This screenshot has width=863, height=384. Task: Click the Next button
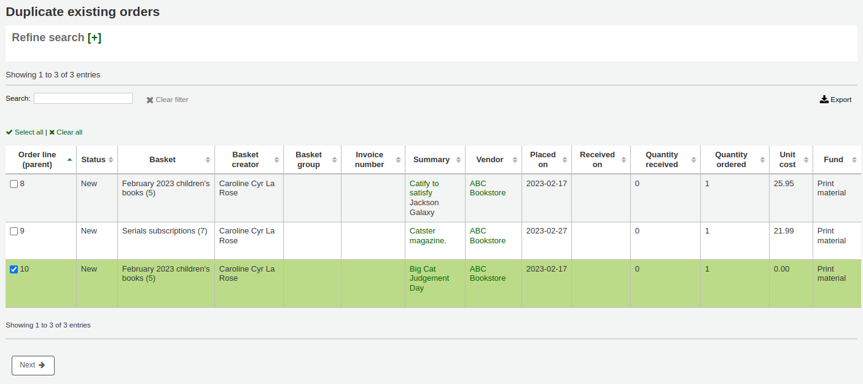point(33,365)
